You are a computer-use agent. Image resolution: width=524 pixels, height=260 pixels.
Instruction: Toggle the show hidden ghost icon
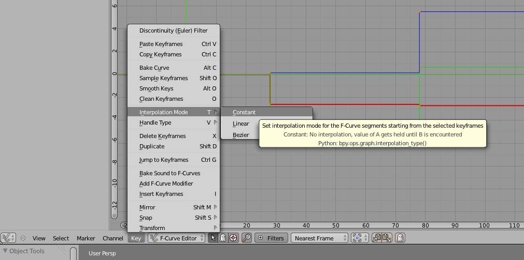[223, 238]
